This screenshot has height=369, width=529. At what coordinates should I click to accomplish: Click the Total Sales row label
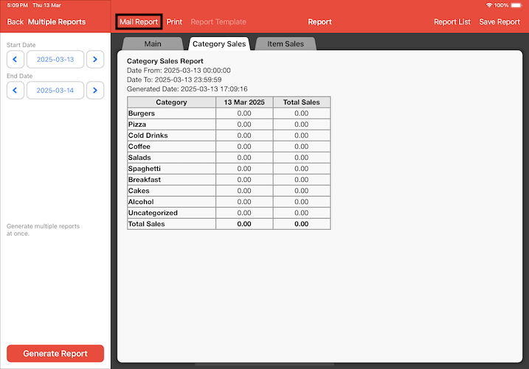[146, 224]
